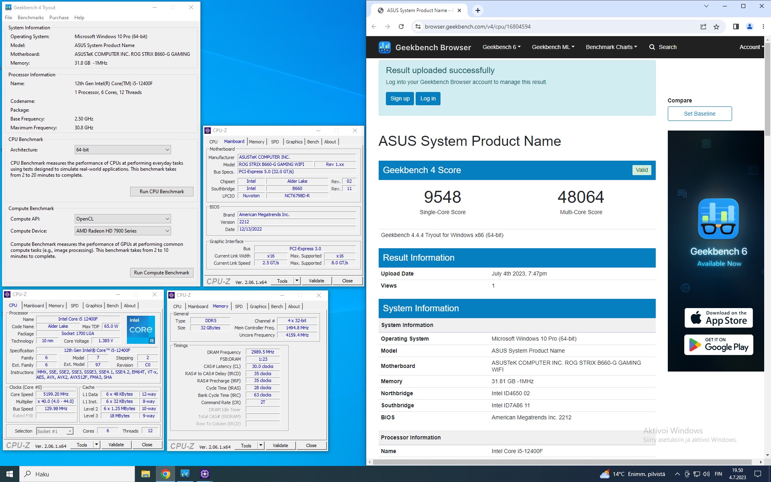Click weather widget in taskbar

tap(632, 474)
